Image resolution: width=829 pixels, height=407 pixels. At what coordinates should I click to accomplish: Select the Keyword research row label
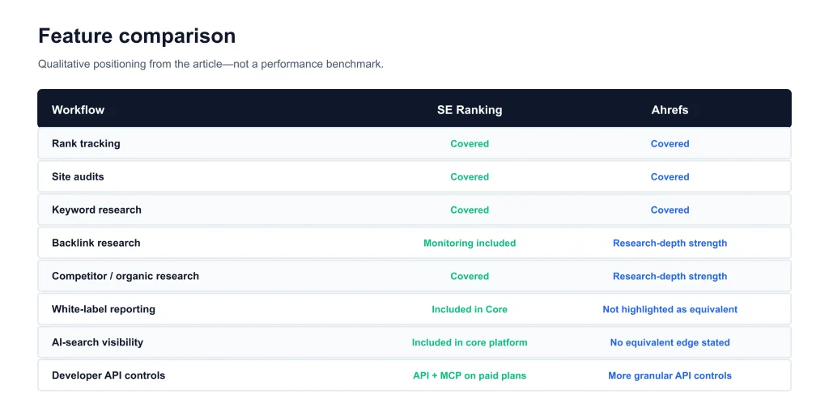pyautogui.click(x=97, y=210)
